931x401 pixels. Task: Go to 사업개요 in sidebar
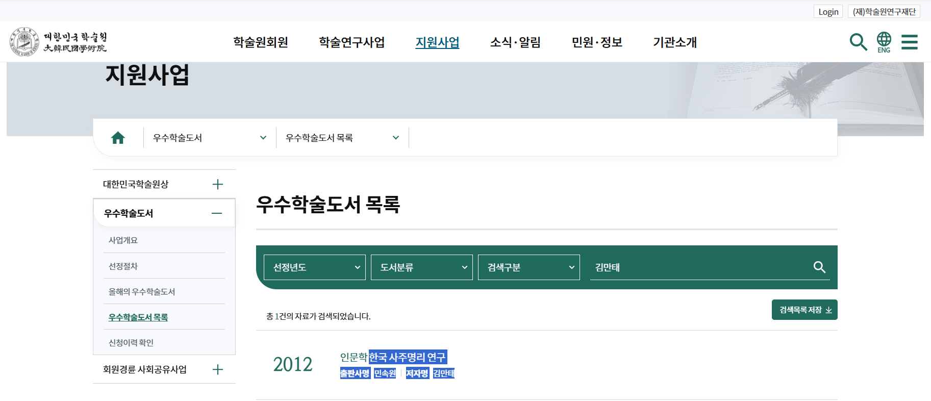[x=123, y=240]
